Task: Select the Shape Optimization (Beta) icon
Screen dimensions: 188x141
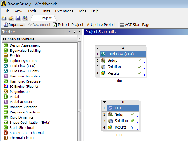Action: [x=5, y=122]
